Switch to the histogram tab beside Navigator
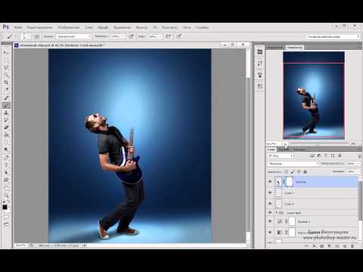 coord(275,47)
